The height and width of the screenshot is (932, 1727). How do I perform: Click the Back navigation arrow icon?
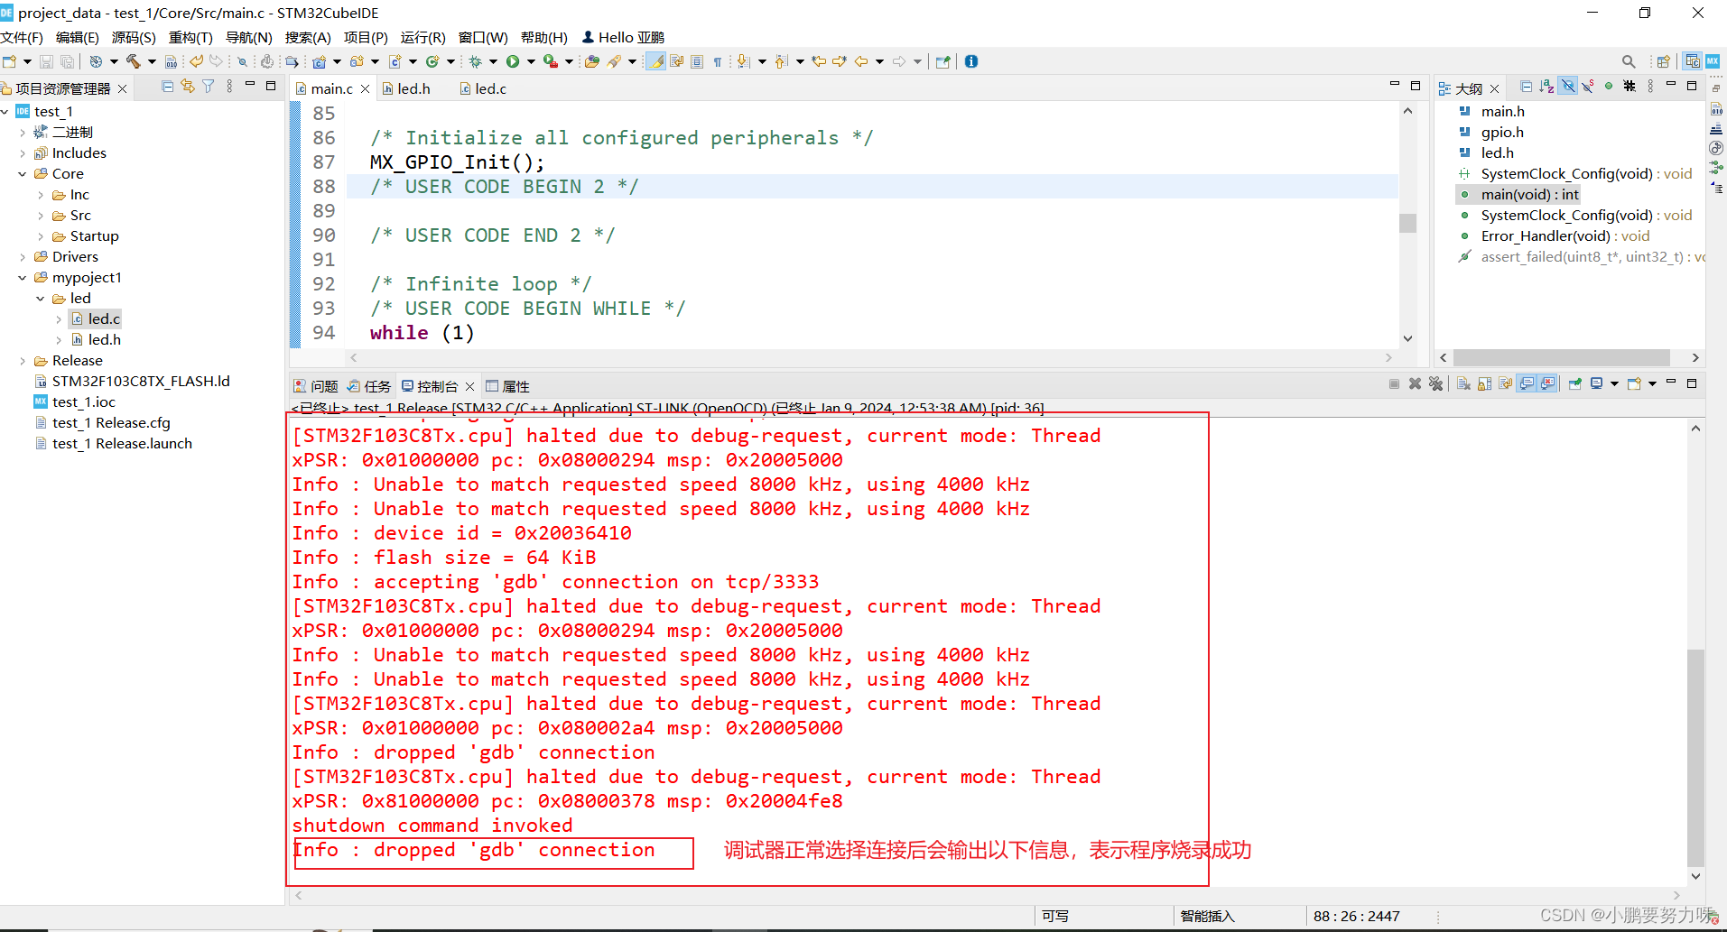(x=861, y=61)
